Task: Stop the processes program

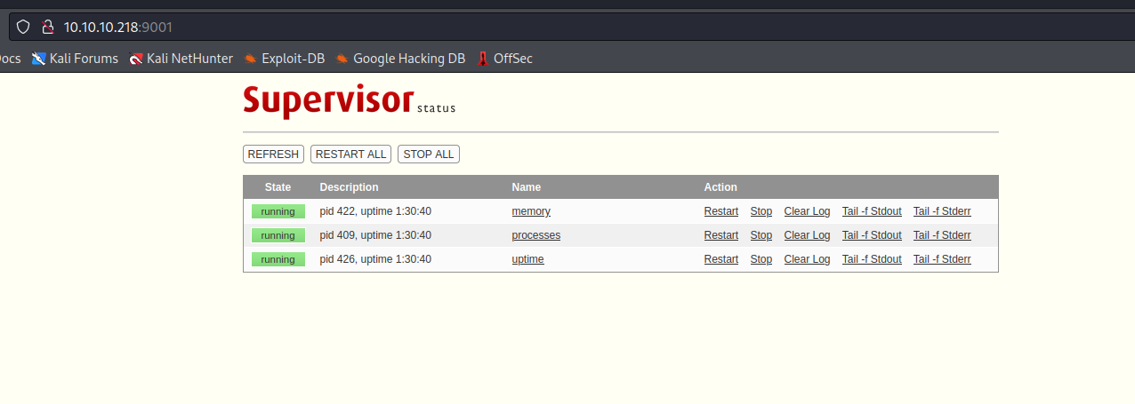Action: click(761, 235)
